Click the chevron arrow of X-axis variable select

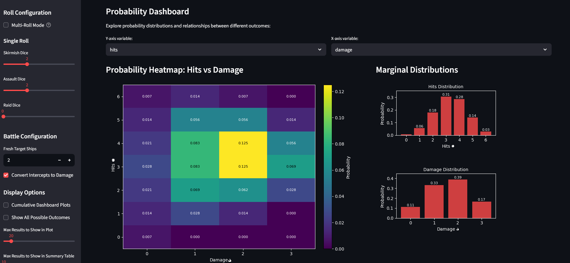click(545, 50)
